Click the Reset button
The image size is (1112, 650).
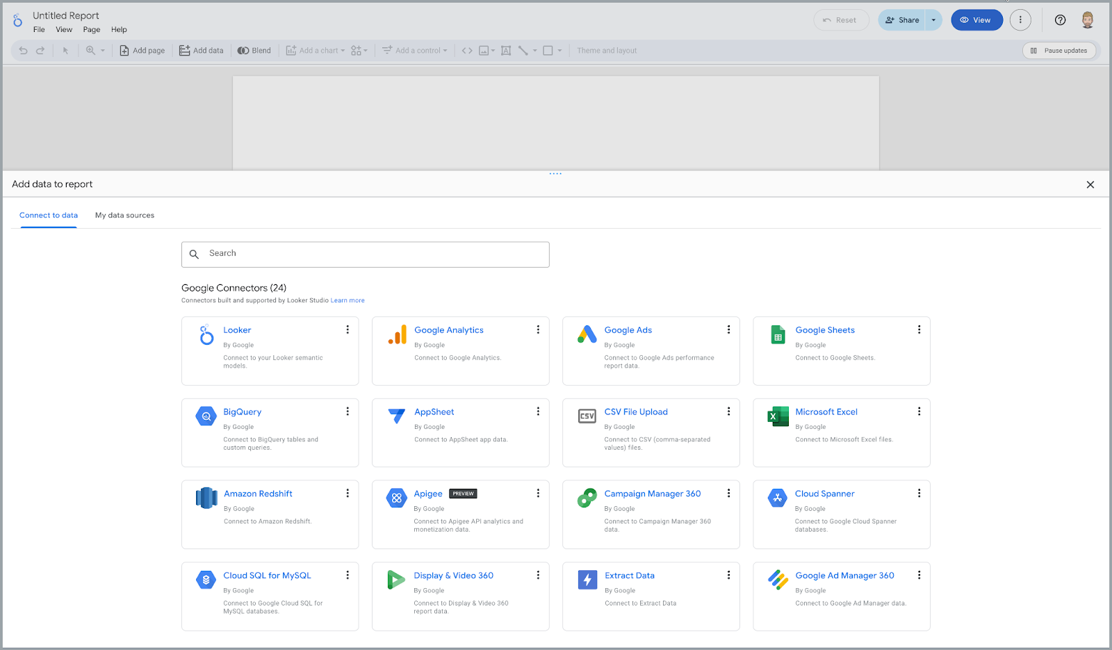841,20
